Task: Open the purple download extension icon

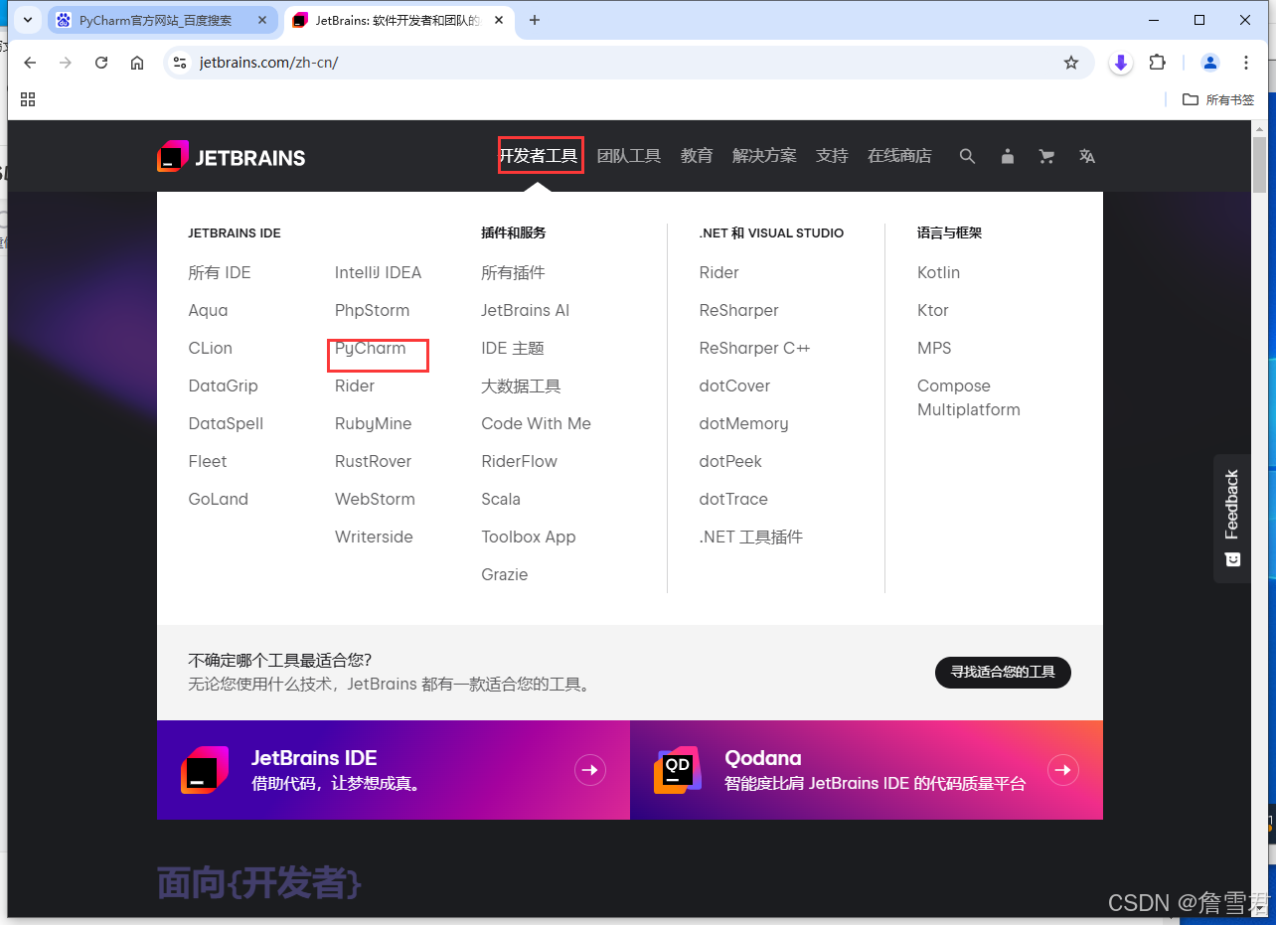Action: pyautogui.click(x=1121, y=63)
